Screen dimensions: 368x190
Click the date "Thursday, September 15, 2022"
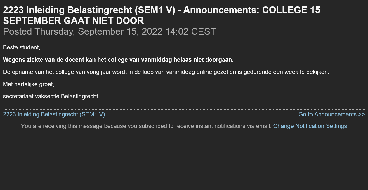click(98, 31)
